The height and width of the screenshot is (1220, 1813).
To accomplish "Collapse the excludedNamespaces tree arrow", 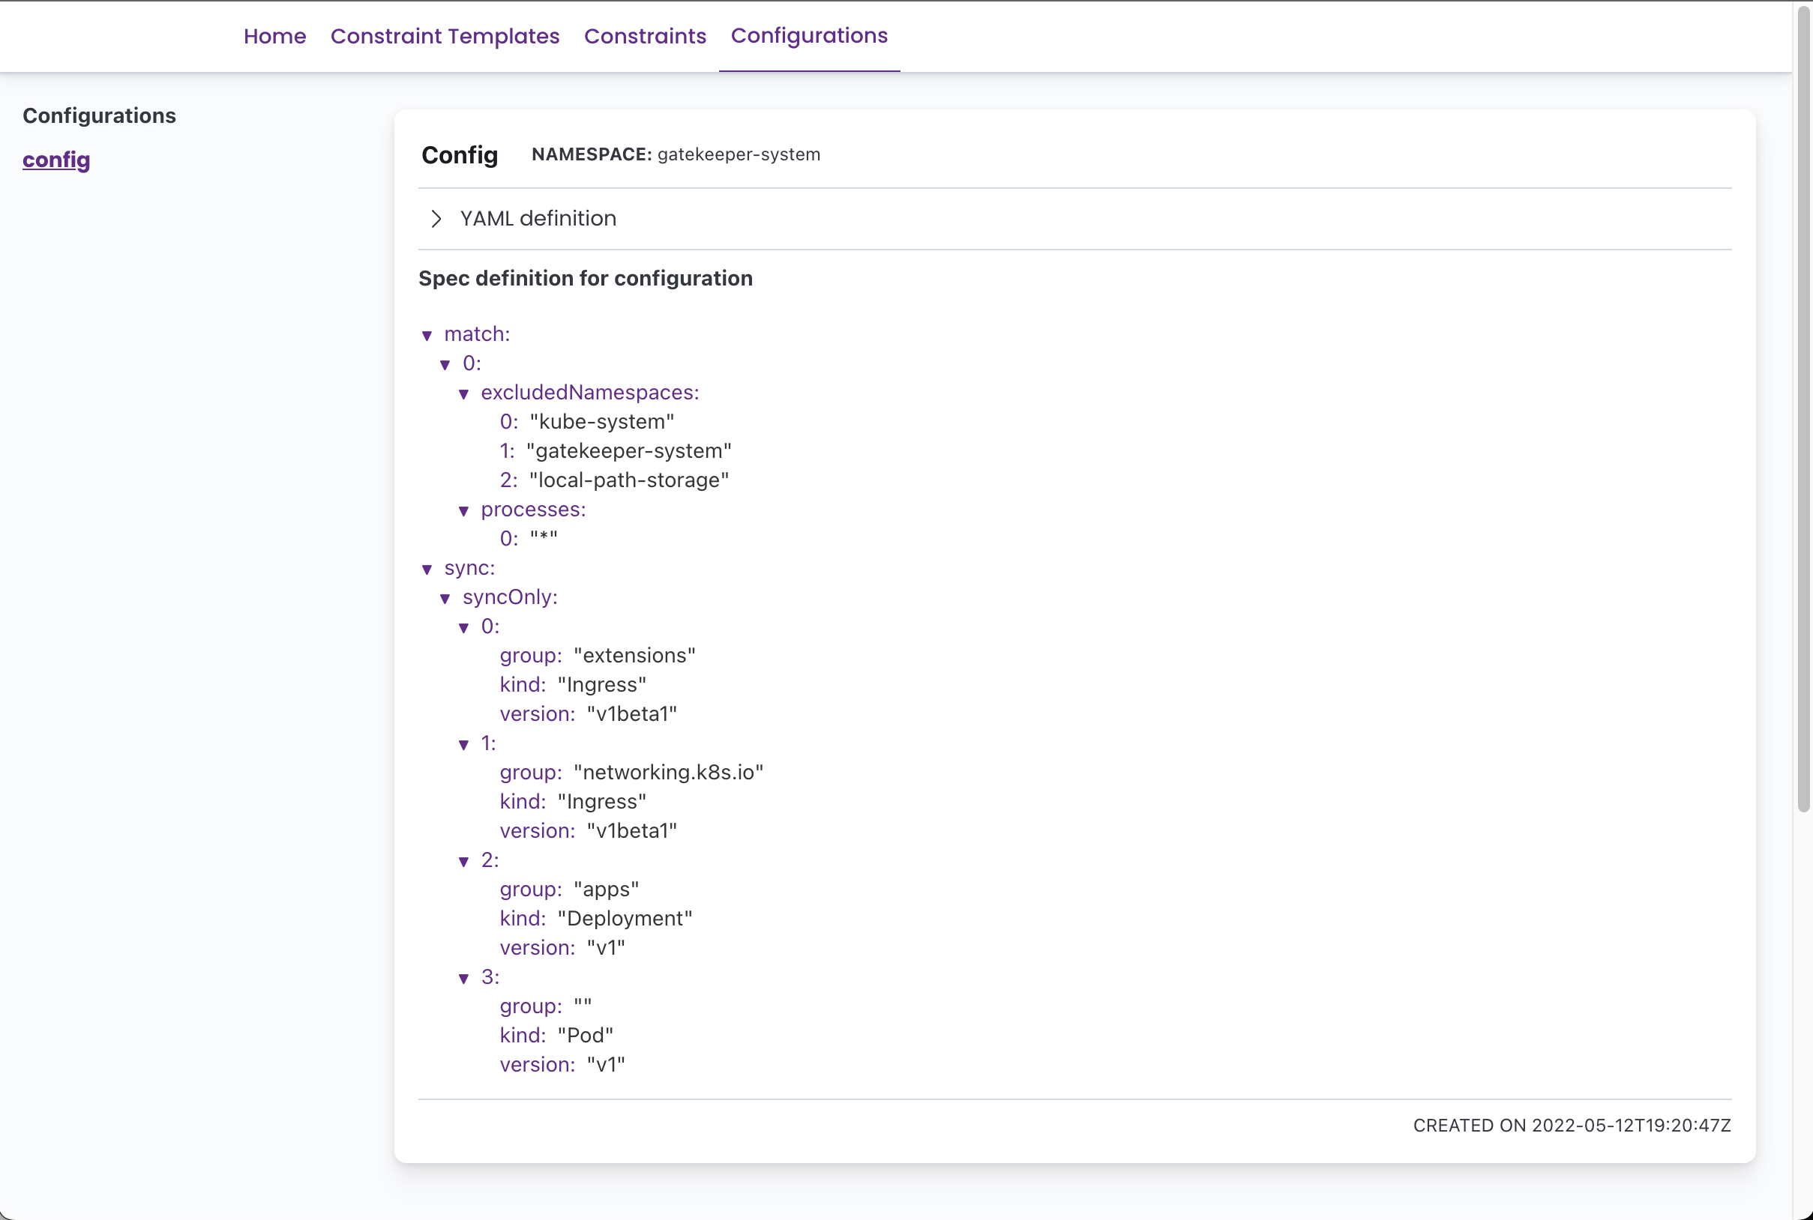I will coord(464,393).
